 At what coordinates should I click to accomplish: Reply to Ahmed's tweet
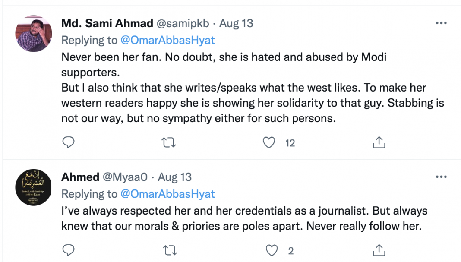[68, 249]
